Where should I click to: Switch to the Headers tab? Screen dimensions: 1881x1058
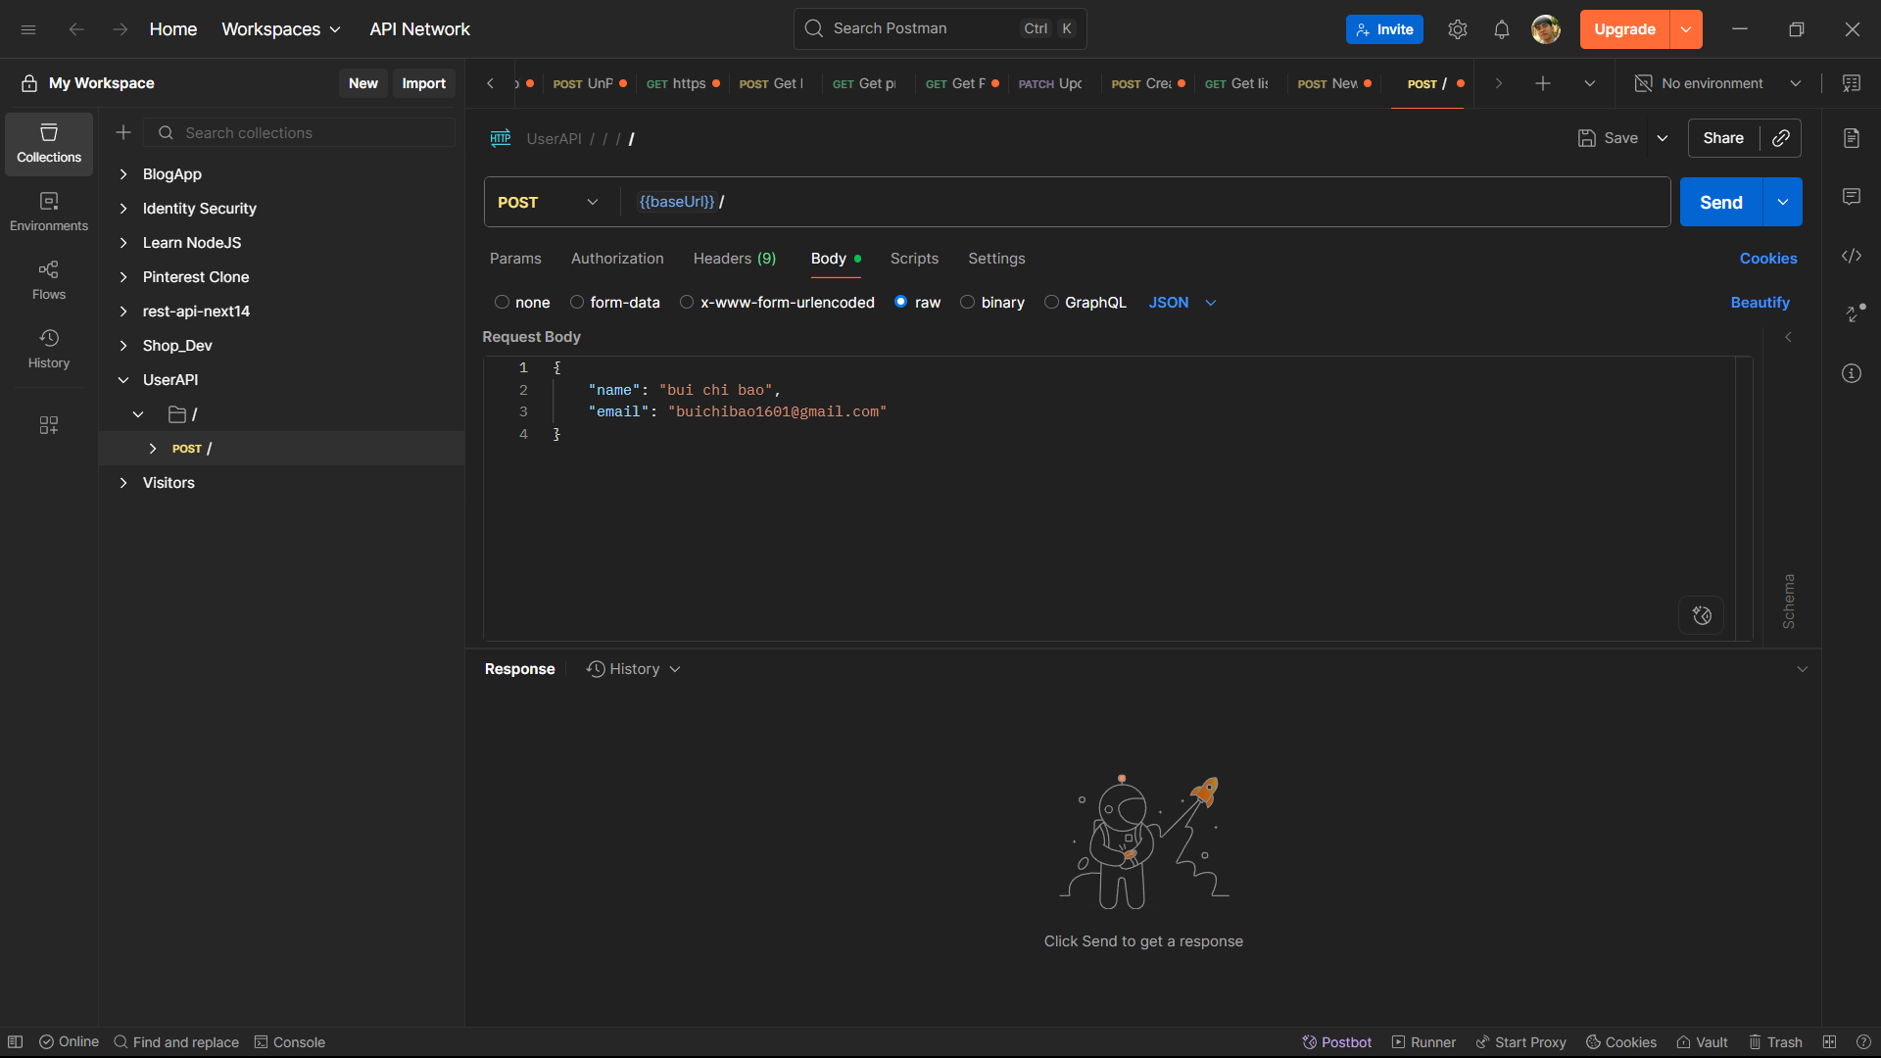735,259
